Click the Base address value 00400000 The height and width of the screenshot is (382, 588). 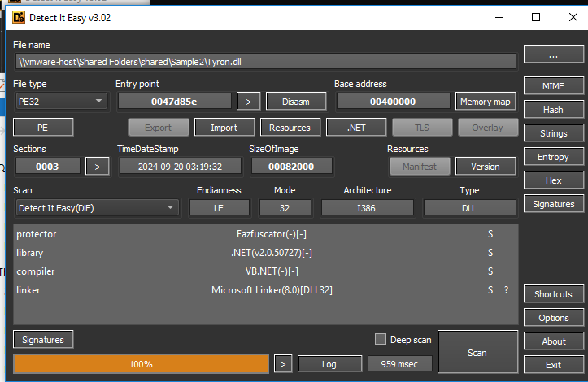[393, 102]
